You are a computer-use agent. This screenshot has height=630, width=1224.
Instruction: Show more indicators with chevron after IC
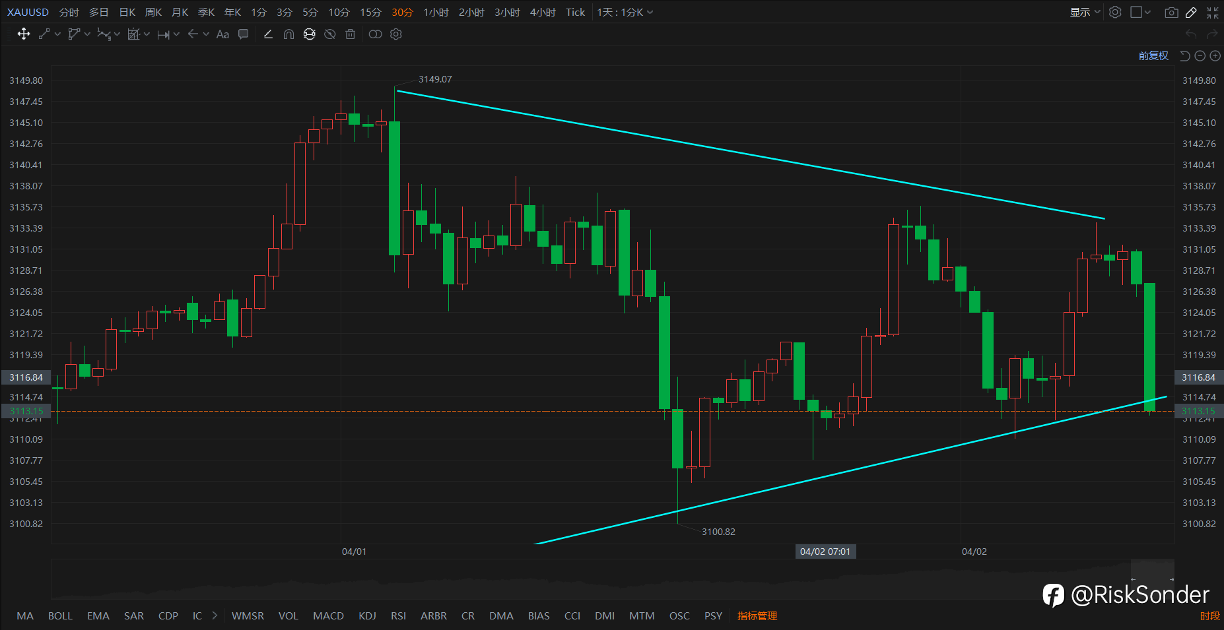(215, 615)
